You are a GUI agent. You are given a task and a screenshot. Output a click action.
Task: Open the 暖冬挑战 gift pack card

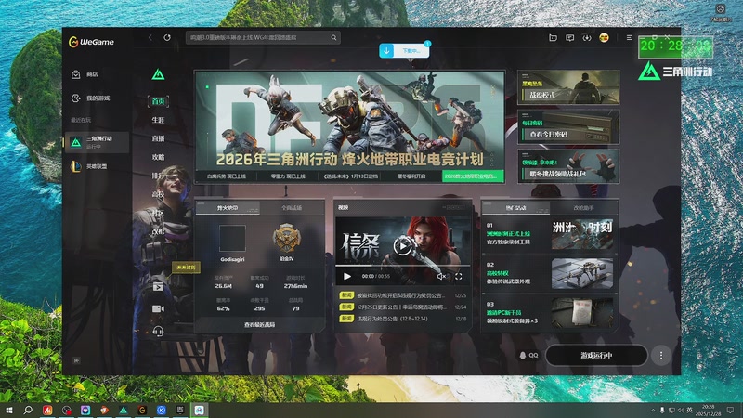pyautogui.click(x=568, y=166)
